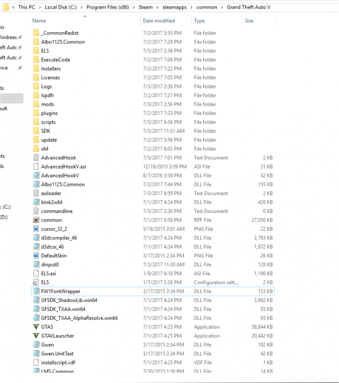This screenshot has height=383, width=339.
Task: Click the x64 folder icon
Action: (36, 149)
